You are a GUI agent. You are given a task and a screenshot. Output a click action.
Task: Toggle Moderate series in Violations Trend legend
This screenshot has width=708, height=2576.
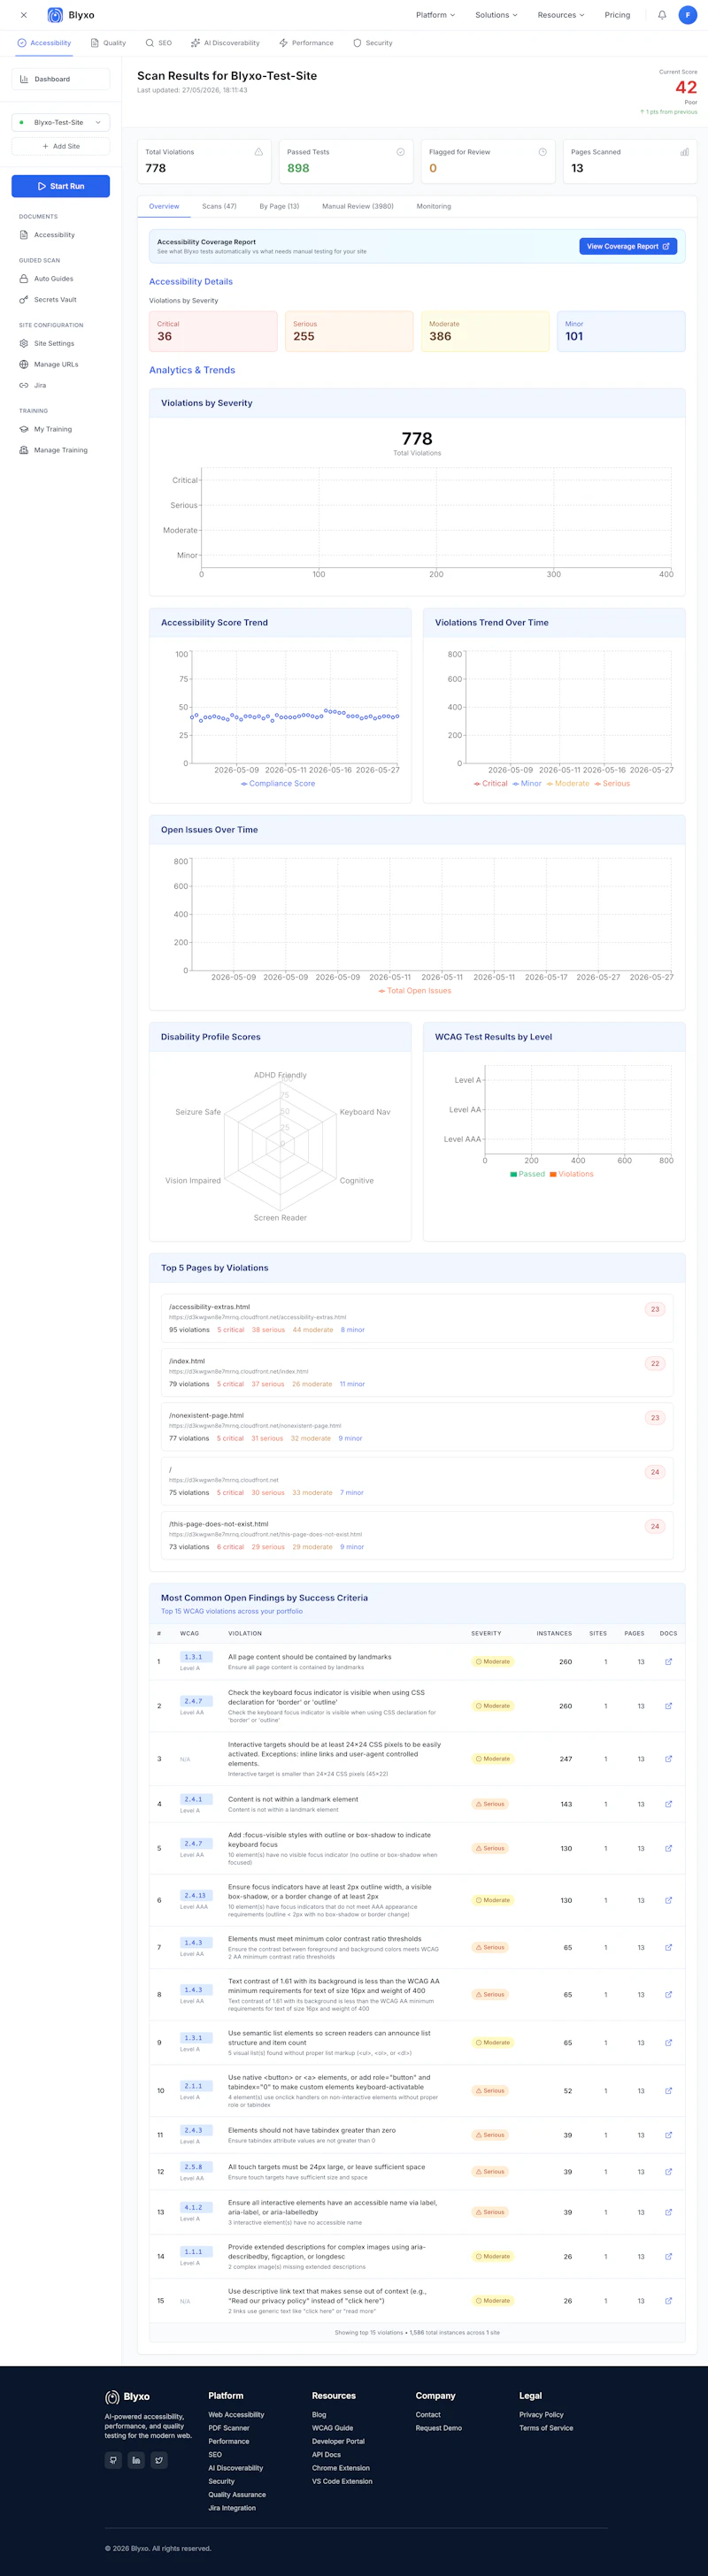567,783
